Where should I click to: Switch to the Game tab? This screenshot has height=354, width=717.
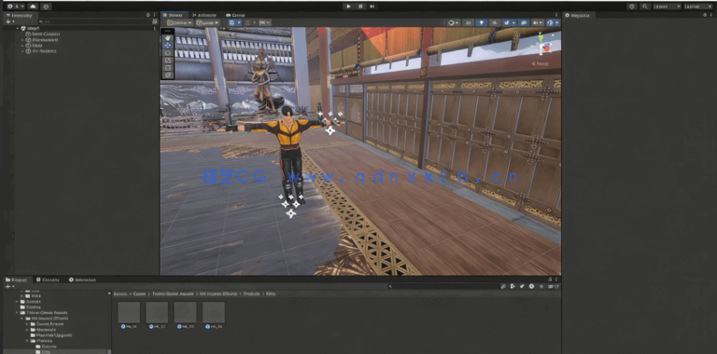click(235, 15)
